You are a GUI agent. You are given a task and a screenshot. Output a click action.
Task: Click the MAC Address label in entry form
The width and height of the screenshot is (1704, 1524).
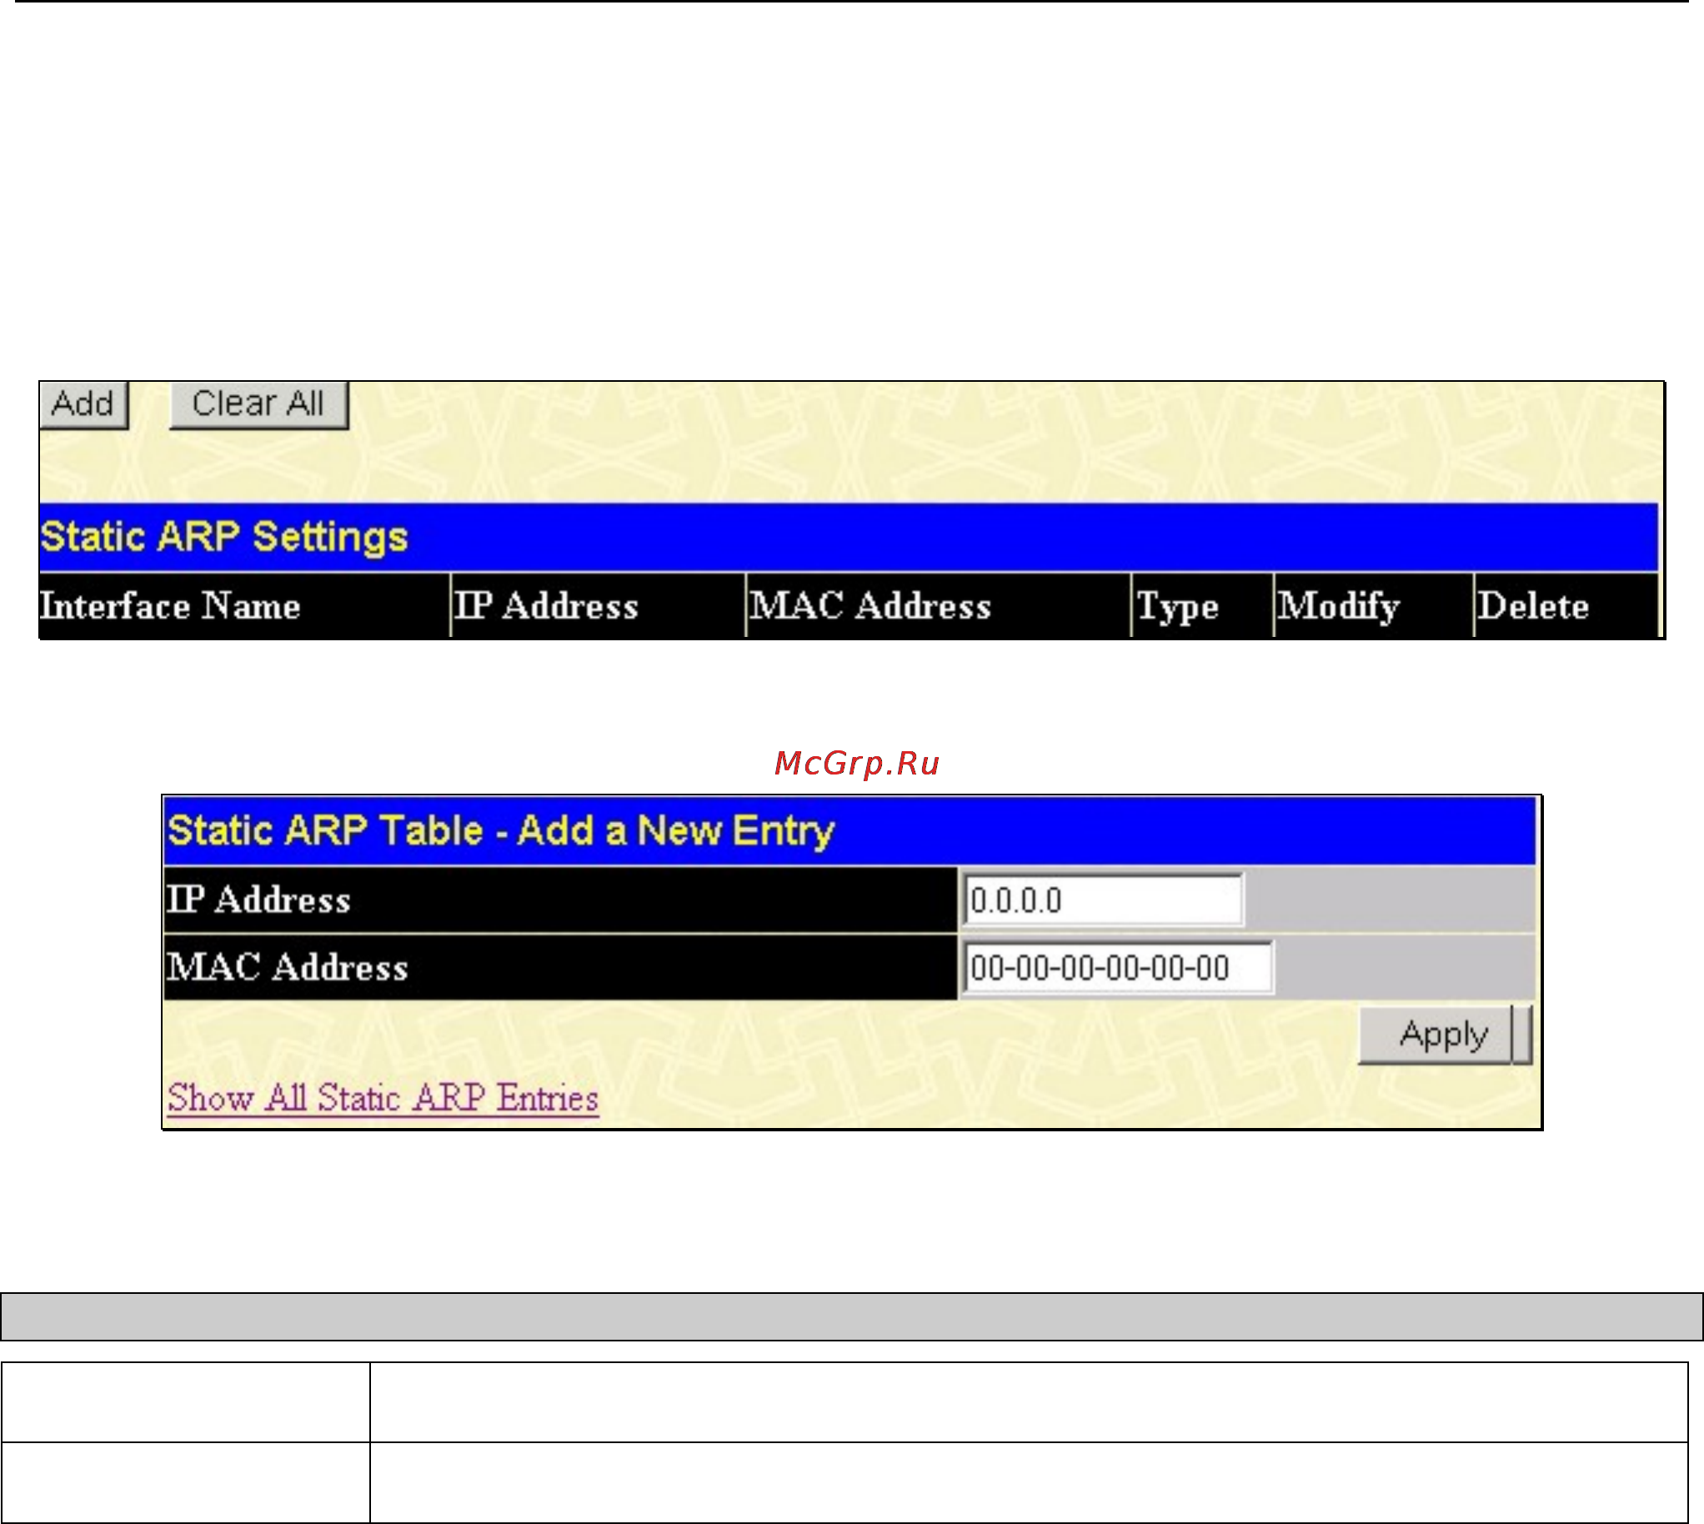pyautogui.click(x=288, y=967)
